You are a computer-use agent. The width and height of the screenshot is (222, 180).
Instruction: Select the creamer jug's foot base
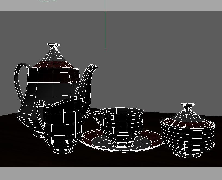(x=63, y=151)
